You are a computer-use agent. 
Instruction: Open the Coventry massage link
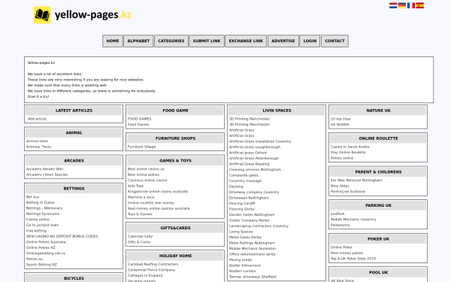click(x=245, y=180)
